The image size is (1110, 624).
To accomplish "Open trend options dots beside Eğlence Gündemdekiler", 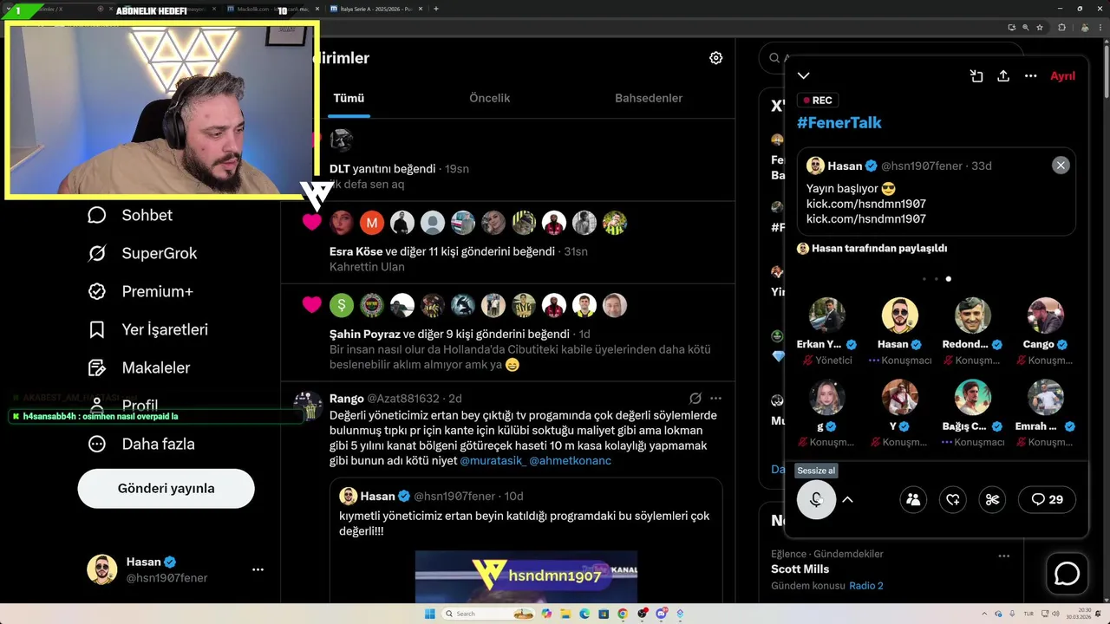I will tap(1003, 556).
